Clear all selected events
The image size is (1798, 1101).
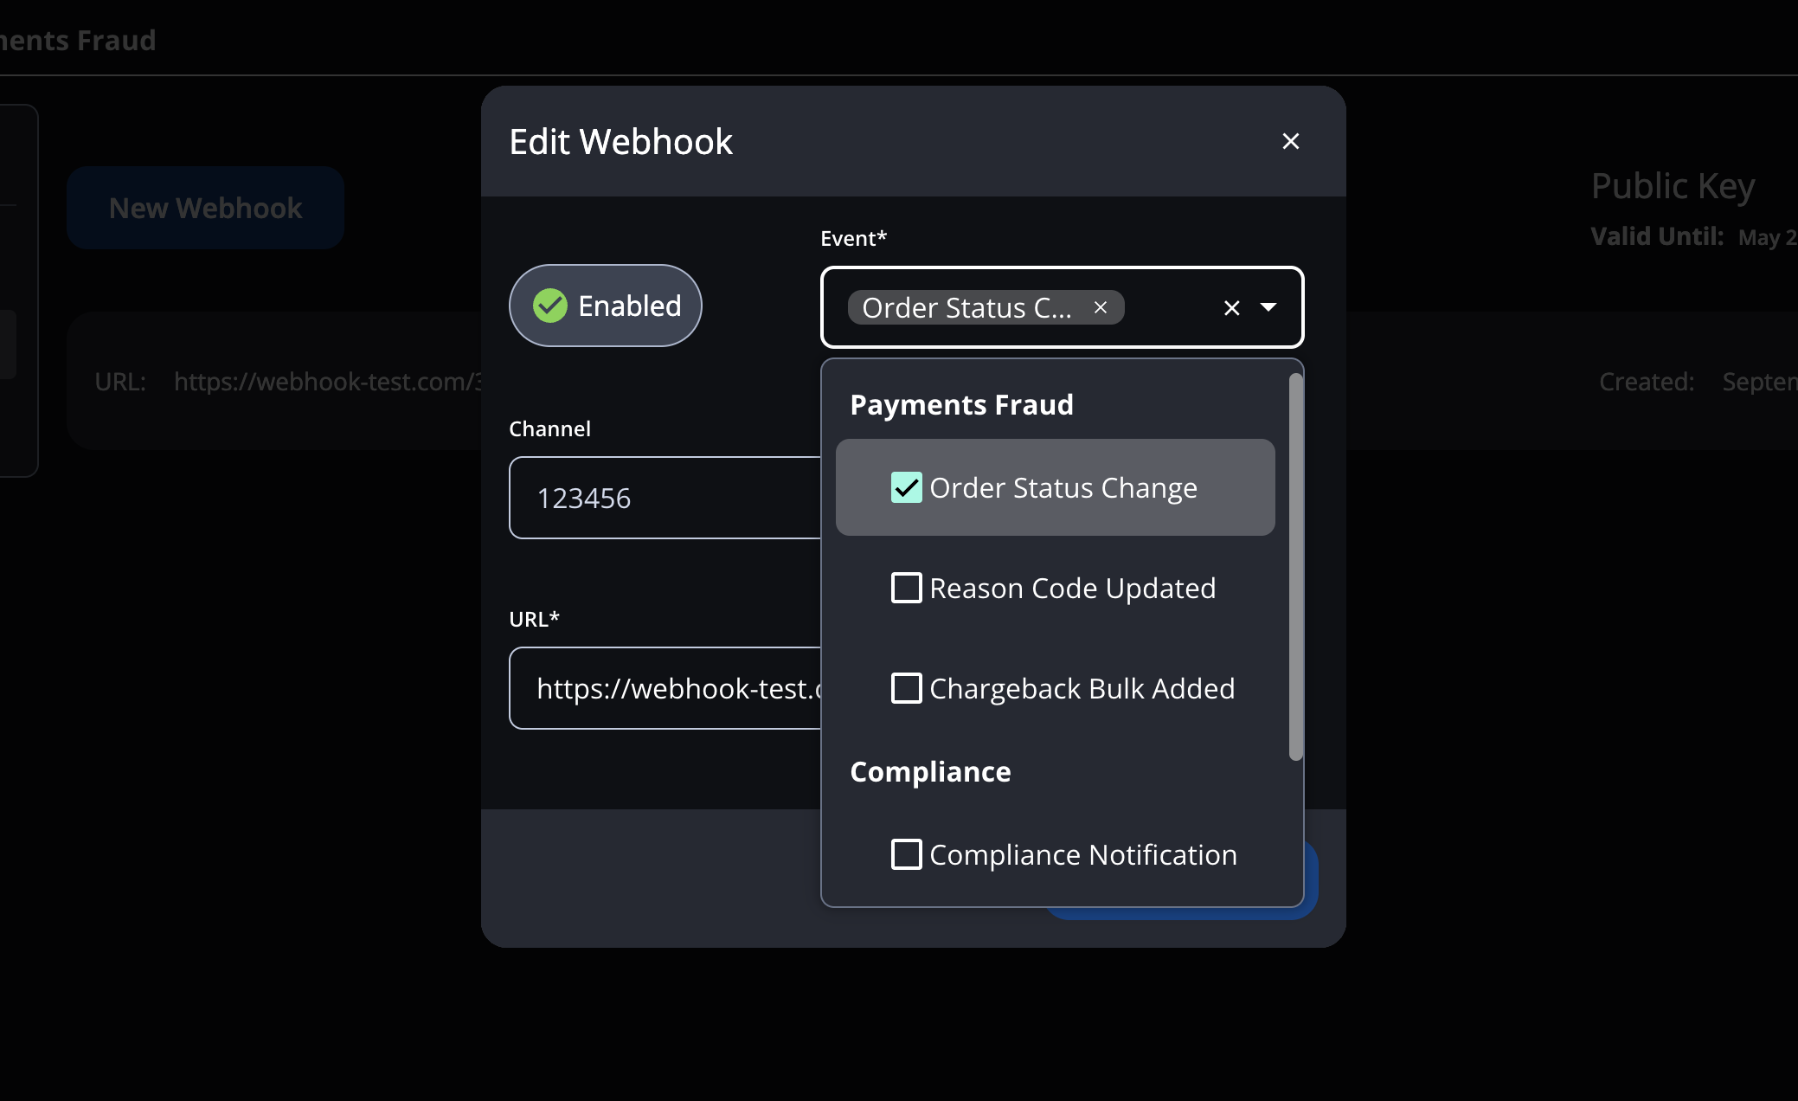pyautogui.click(x=1232, y=307)
